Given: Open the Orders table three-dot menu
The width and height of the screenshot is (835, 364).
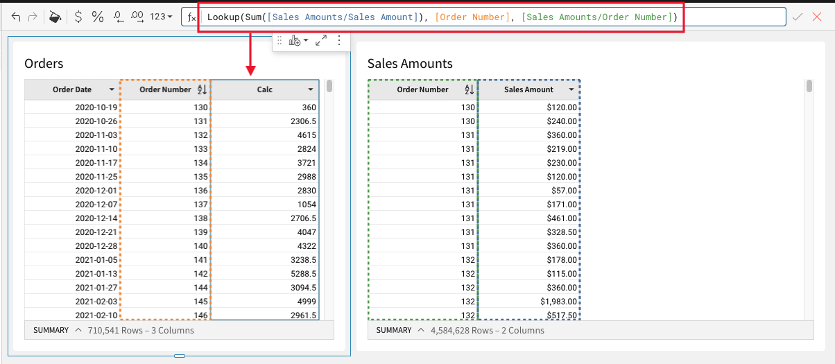Looking at the screenshot, I should click(x=339, y=41).
